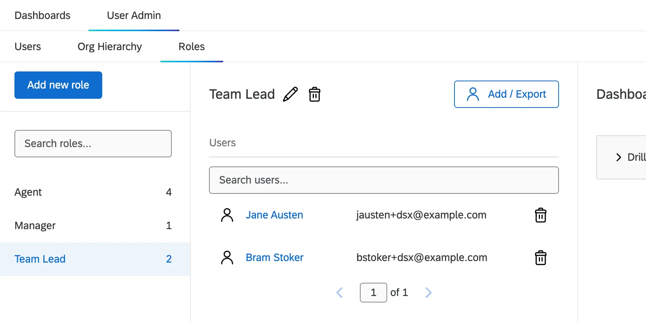This screenshot has height=323, width=646.
Task: Click the Add new role button
Action: [x=58, y=85]
